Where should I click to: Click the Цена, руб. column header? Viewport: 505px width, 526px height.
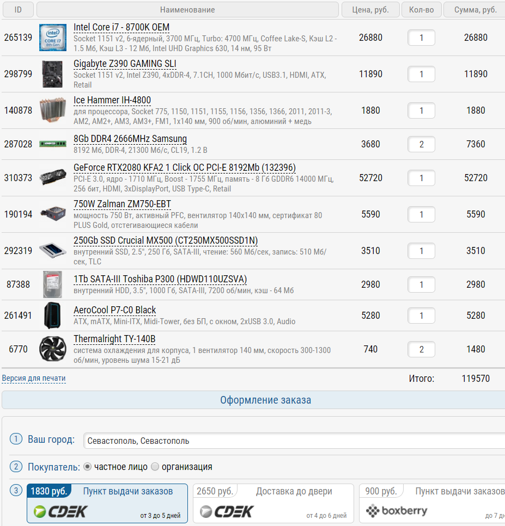click(x=370, y=10)
